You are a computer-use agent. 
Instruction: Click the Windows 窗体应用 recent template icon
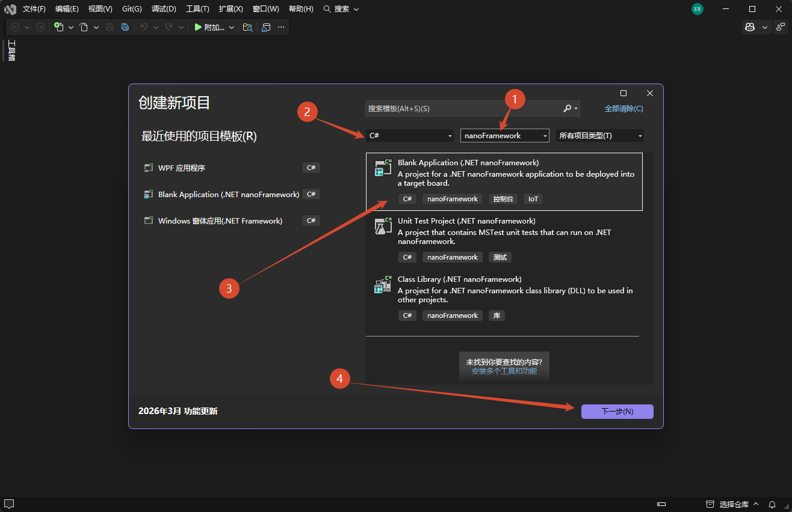[x=149, y=221]
